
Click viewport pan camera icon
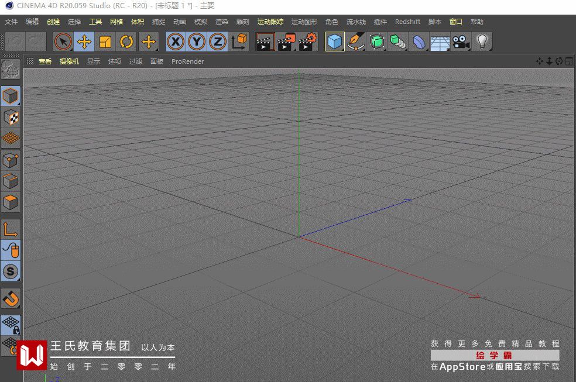point(539,61)
